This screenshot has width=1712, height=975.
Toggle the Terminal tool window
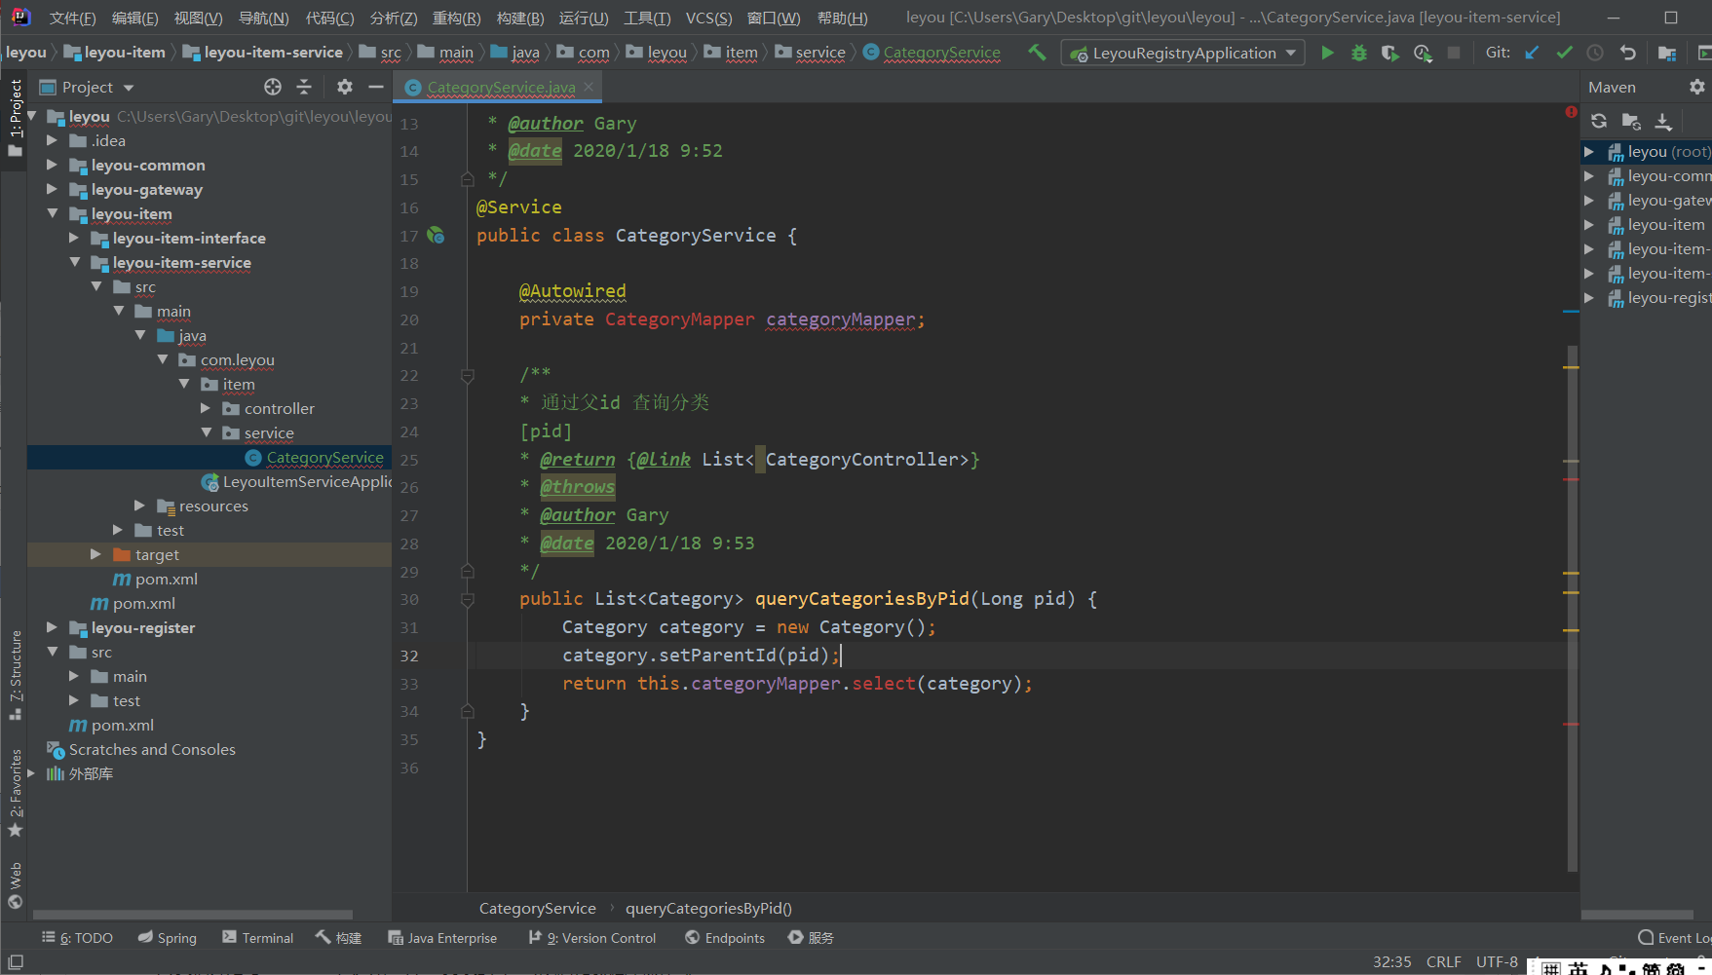(x=257, y=937)
